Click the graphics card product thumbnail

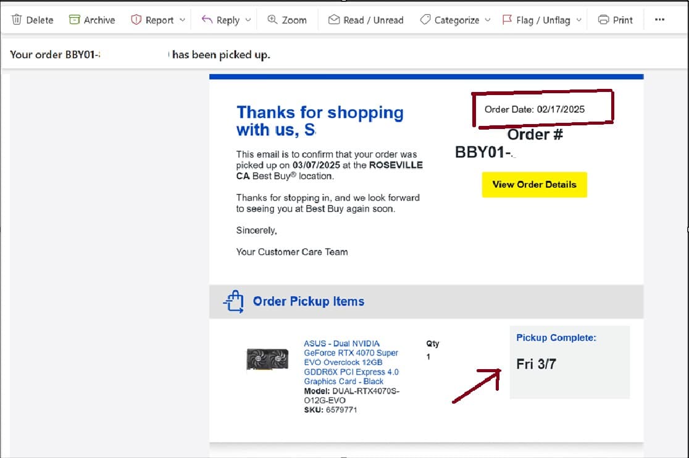267,359
